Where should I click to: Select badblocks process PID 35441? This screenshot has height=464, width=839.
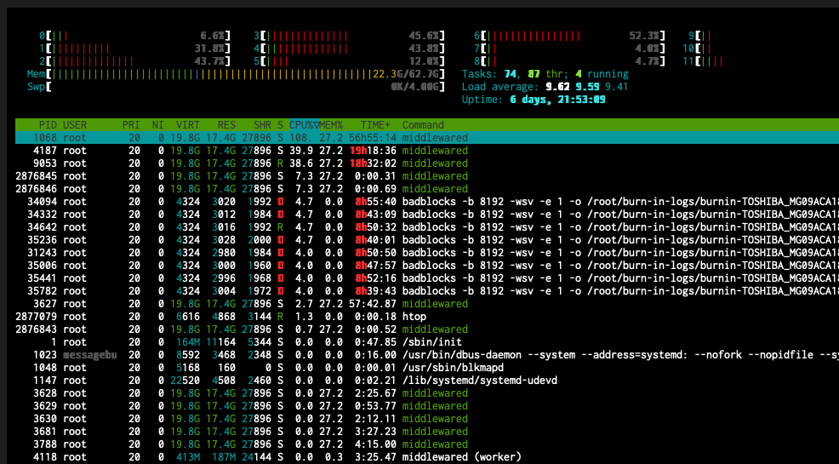[427, 278]
